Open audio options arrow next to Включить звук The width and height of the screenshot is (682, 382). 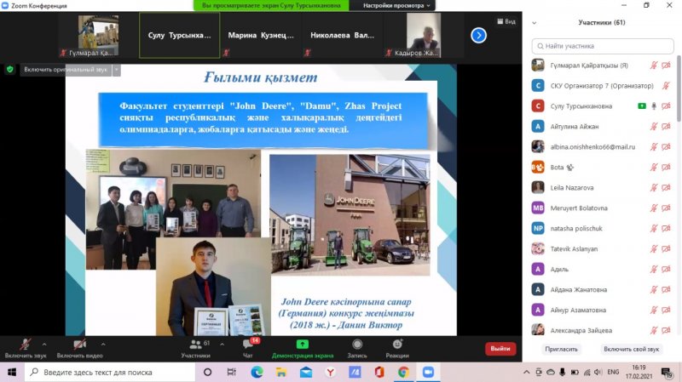click(x=44, y=345)
